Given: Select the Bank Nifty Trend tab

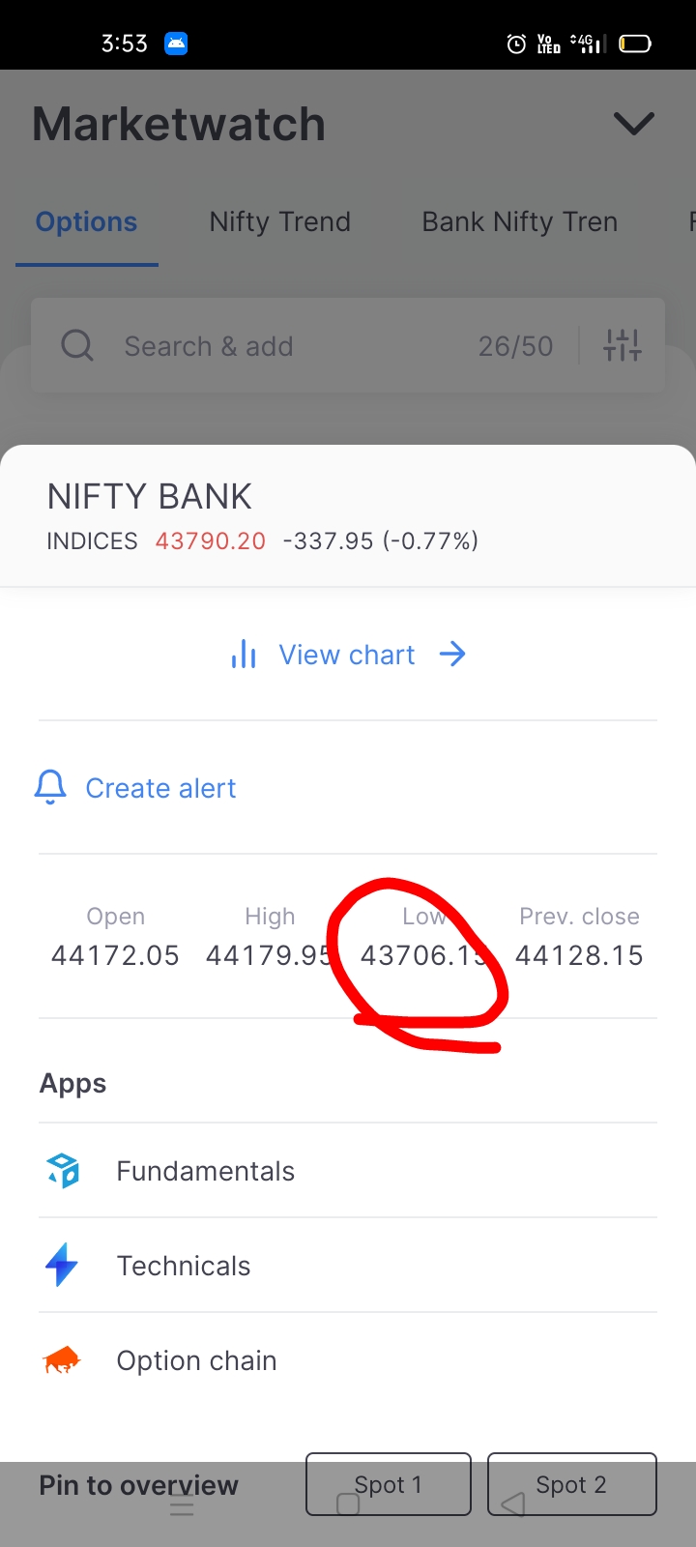Looking at the screenshot, I should [x=519, y=222].
